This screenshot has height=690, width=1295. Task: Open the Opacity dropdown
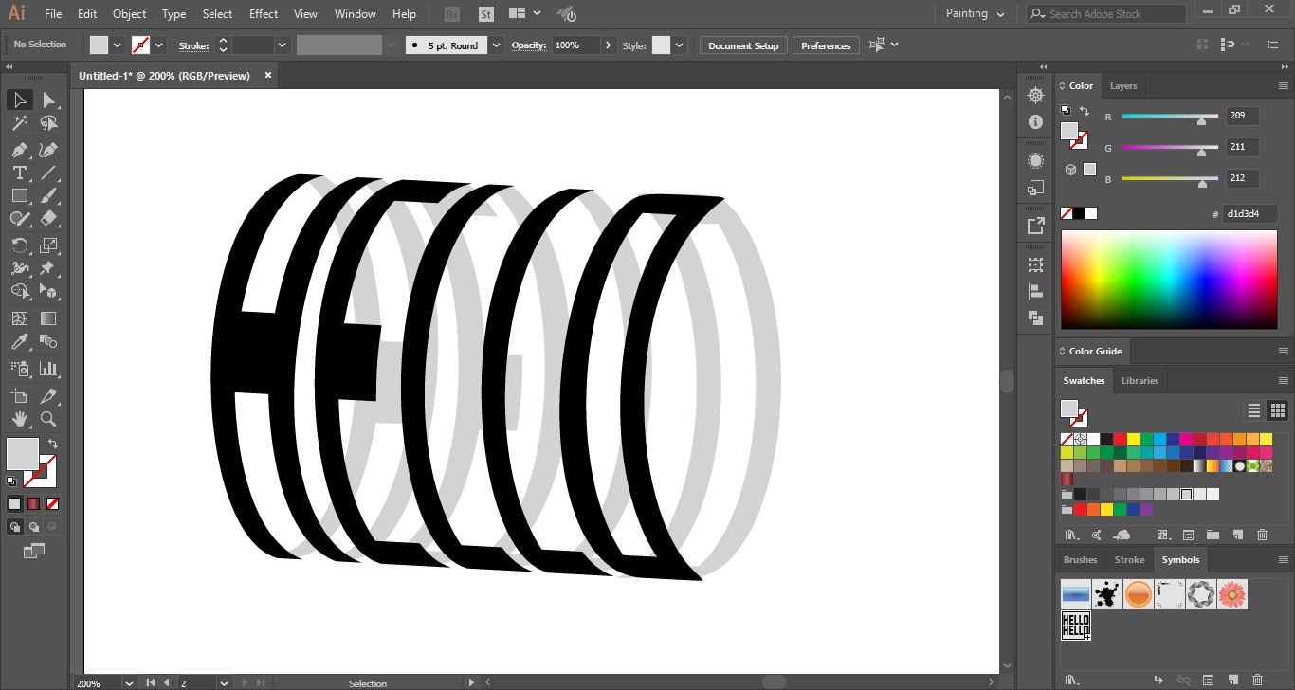coord(610,45)
